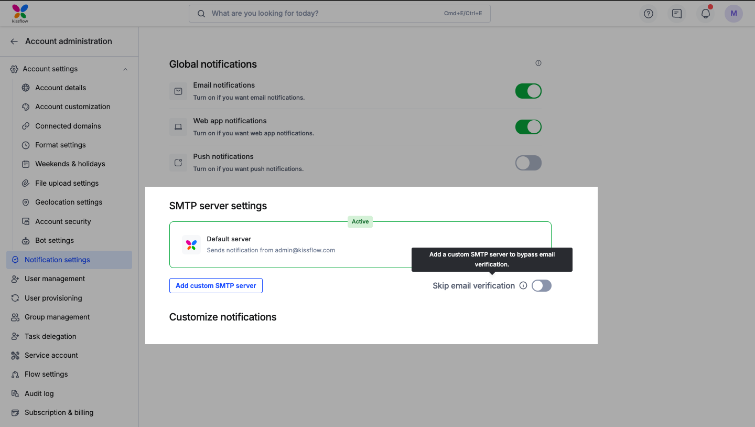Open Geolocation settings page
The height and width of the screenshot is (427, 755).
69,202
